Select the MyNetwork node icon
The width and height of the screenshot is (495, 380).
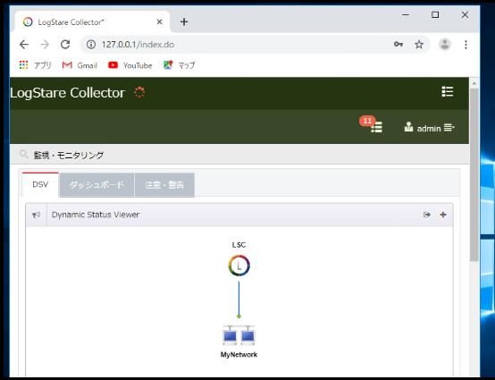(239, 335)
